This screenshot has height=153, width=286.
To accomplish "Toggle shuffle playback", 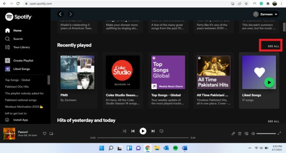I will 124,131.
